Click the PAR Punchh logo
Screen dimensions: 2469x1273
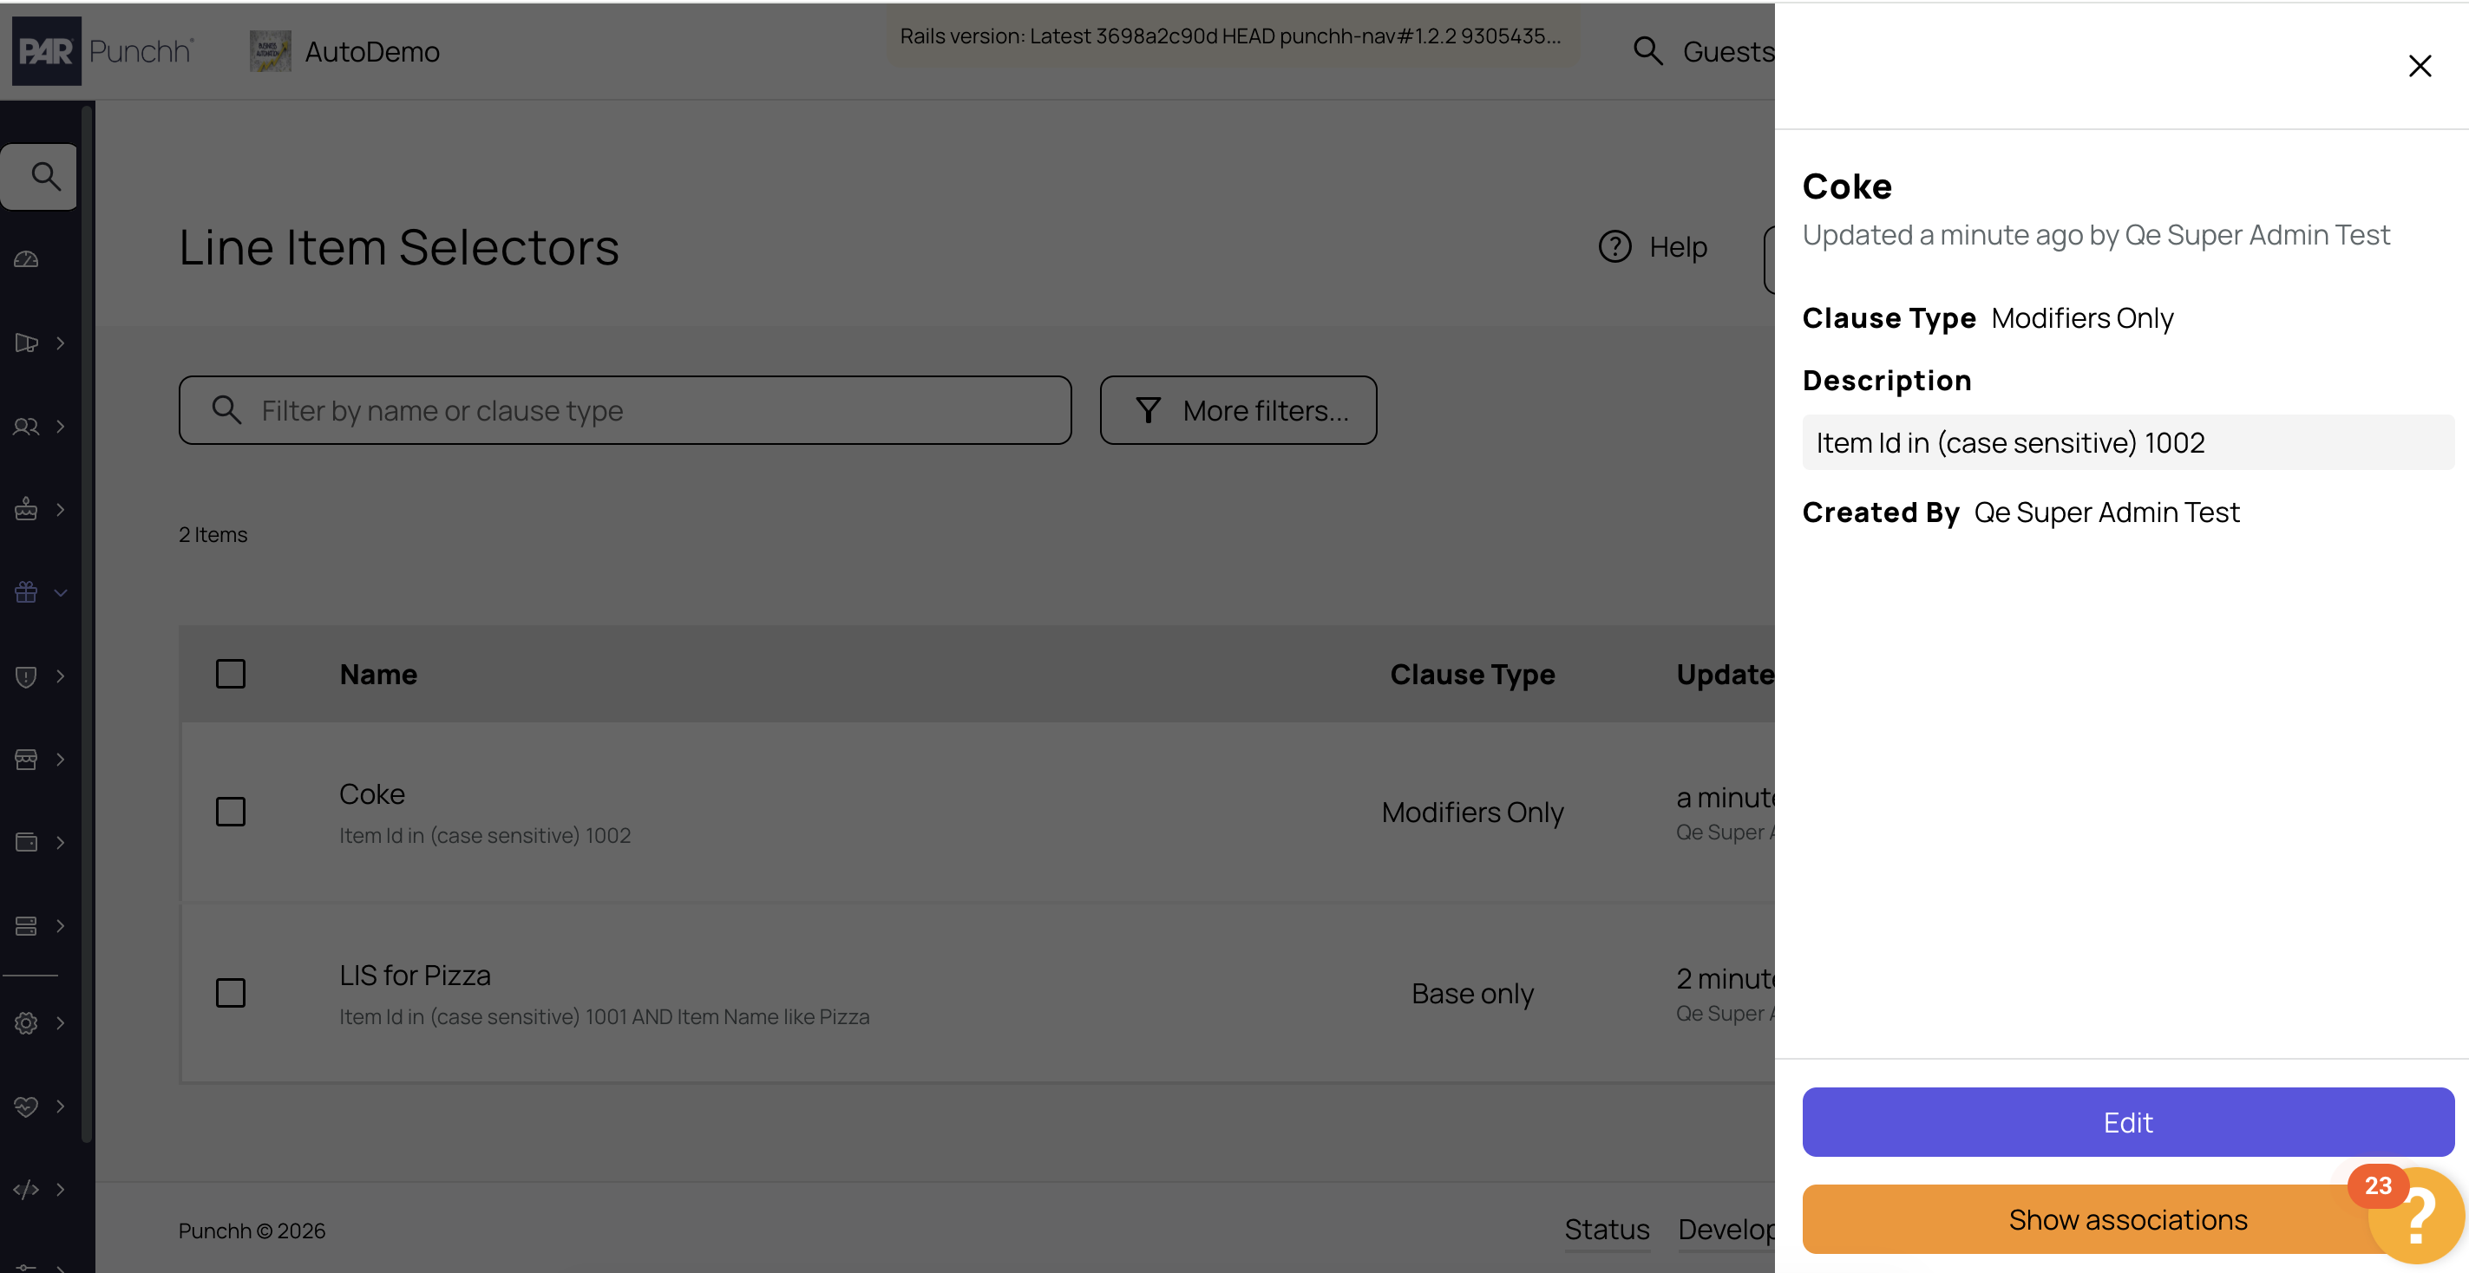[103, 51]
